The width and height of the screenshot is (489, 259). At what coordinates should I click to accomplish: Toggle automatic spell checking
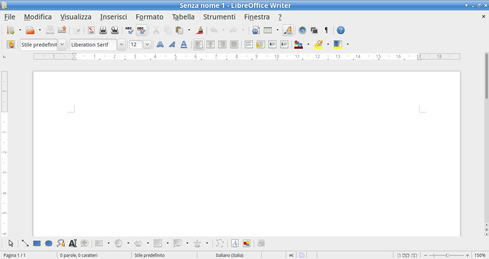click(141, 30)
